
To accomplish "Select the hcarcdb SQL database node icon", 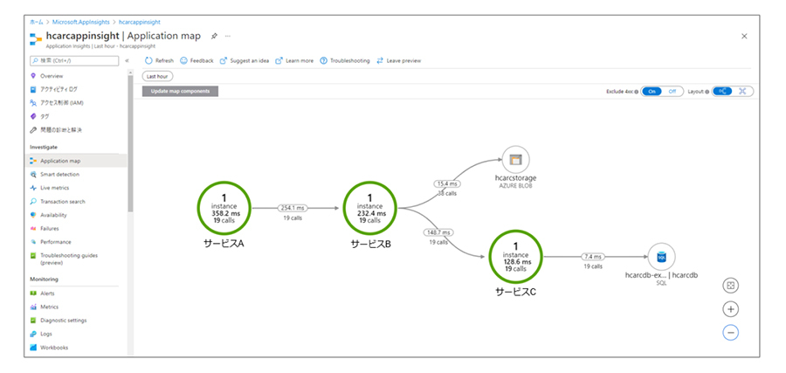I will click(x=661, y=257).
